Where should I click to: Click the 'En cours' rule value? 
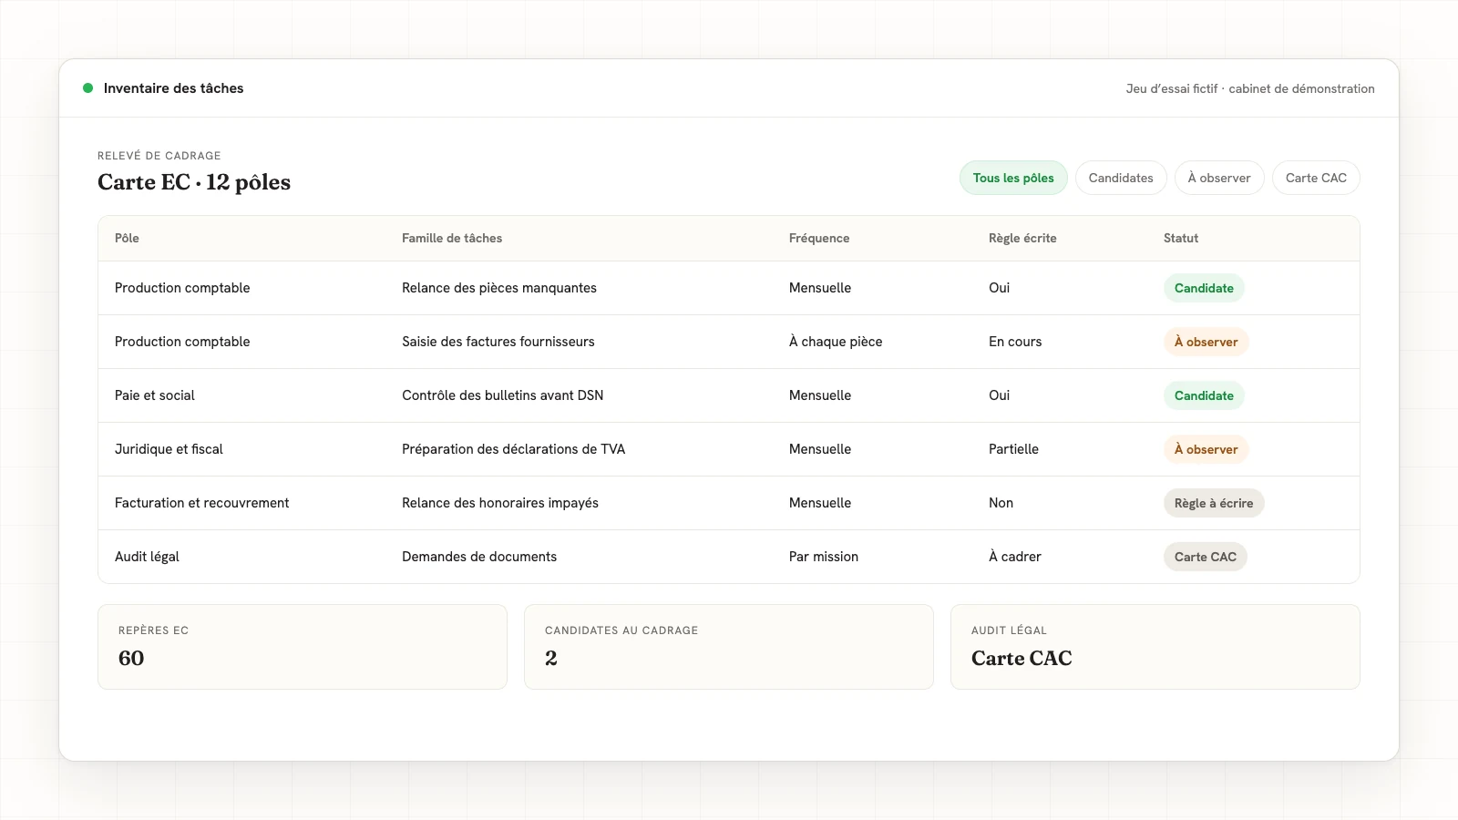coord(1015,342)
